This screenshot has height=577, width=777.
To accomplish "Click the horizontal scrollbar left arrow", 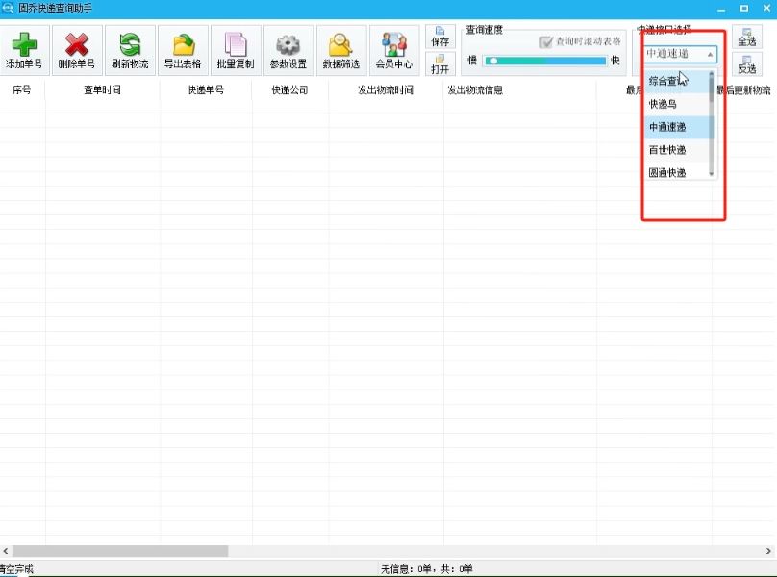I will point(6,551).
